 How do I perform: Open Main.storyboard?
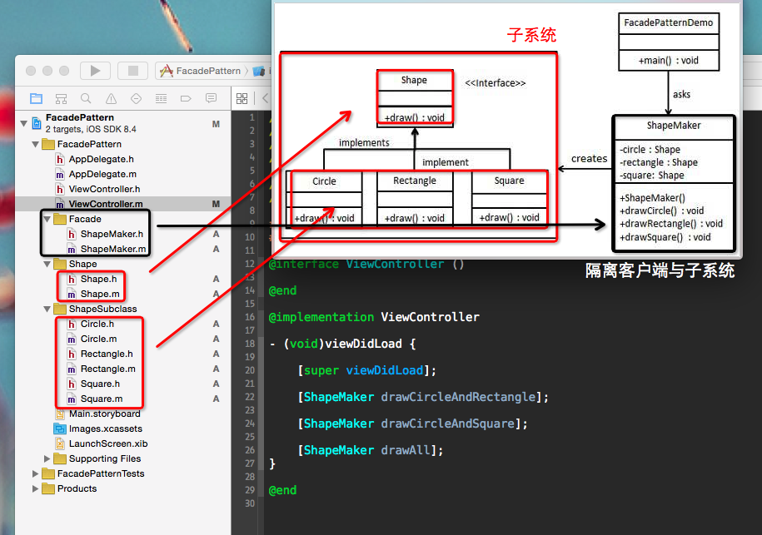104,414
